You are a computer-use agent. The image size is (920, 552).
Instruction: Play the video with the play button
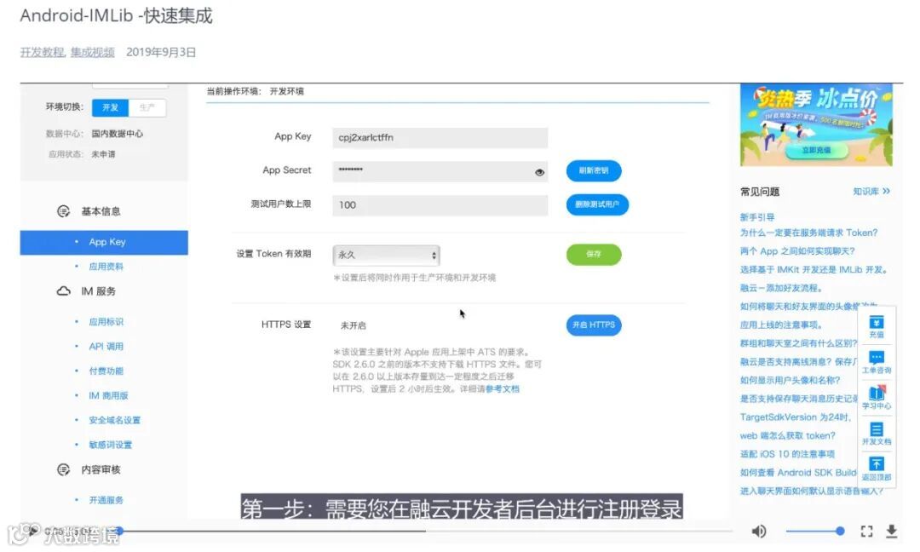33,532
